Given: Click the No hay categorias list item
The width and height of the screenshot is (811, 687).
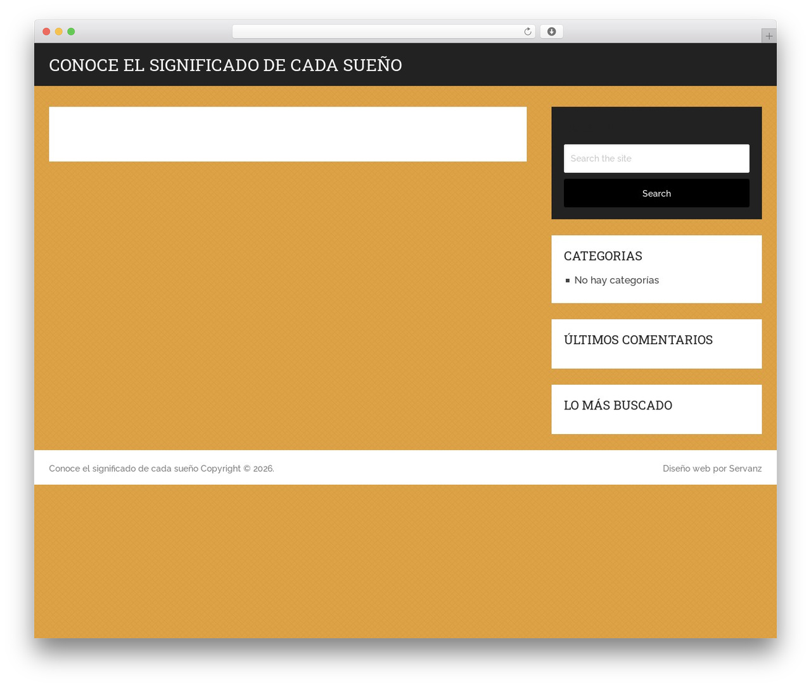Looking at the screenshot, I should (616, 280).
